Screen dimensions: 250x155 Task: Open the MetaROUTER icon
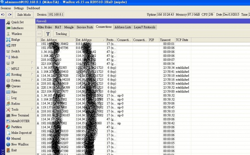8,121
